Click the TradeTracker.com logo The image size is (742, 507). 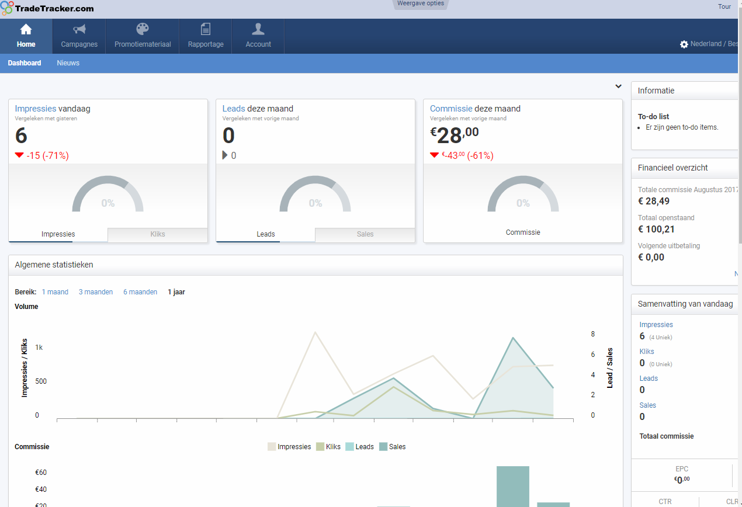point(47,8)
